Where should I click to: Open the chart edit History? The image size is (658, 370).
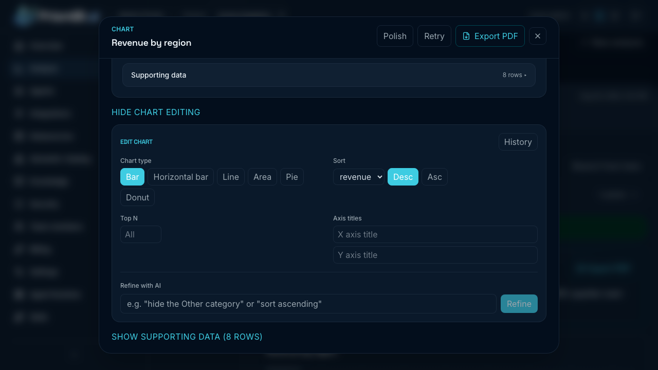[x=518, y=142]
